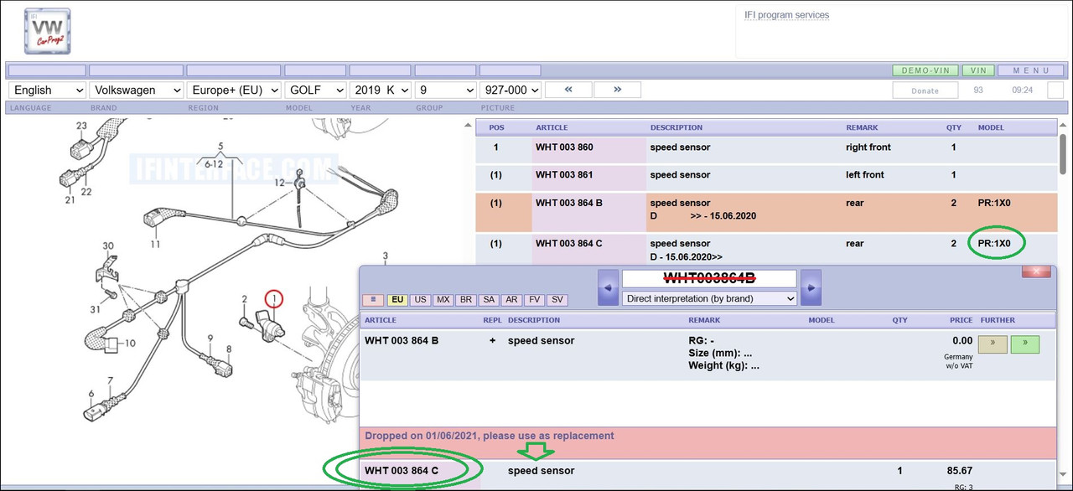Go to next picture with » button
Screen dimensions: 1073x491
coord(617,90)
